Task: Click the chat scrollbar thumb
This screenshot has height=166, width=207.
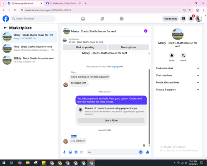Action: tap(149, 107)
